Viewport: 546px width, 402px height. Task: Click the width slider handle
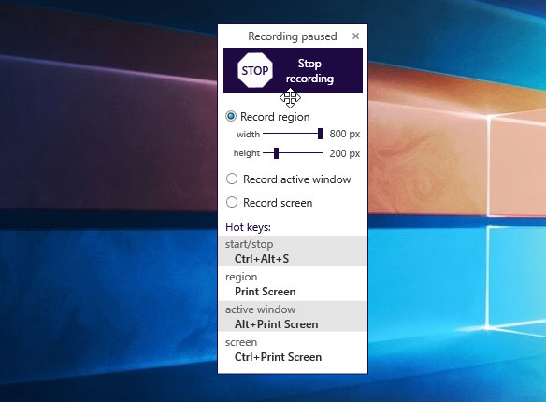320,134
